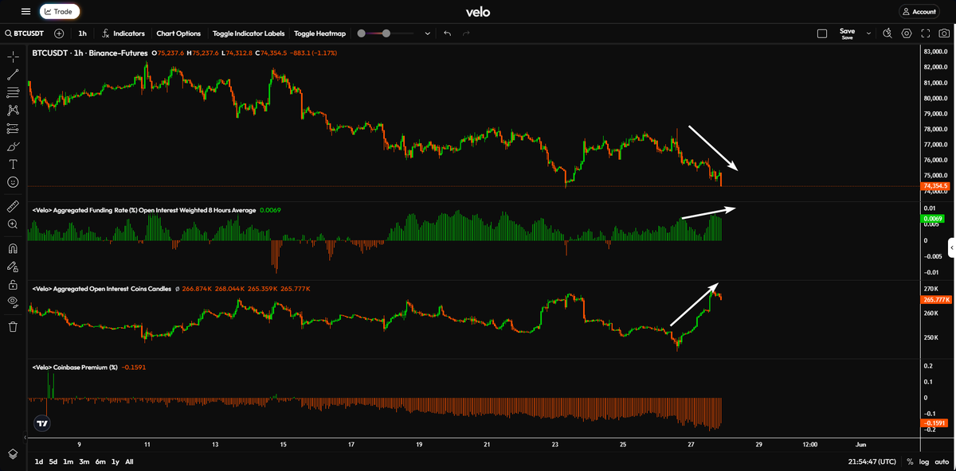Viewport: 956px width, 471px height.
Task: Click the -0.1591 Coinbase premium axis label
Action: click(934, 423)
